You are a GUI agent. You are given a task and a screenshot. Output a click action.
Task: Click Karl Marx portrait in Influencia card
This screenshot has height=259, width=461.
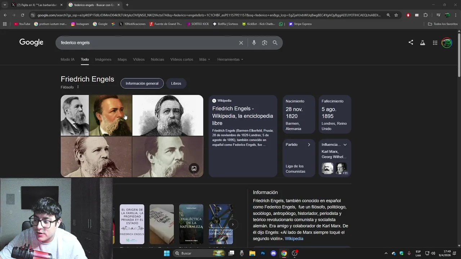pyautogui.click(x=327, y=168)
